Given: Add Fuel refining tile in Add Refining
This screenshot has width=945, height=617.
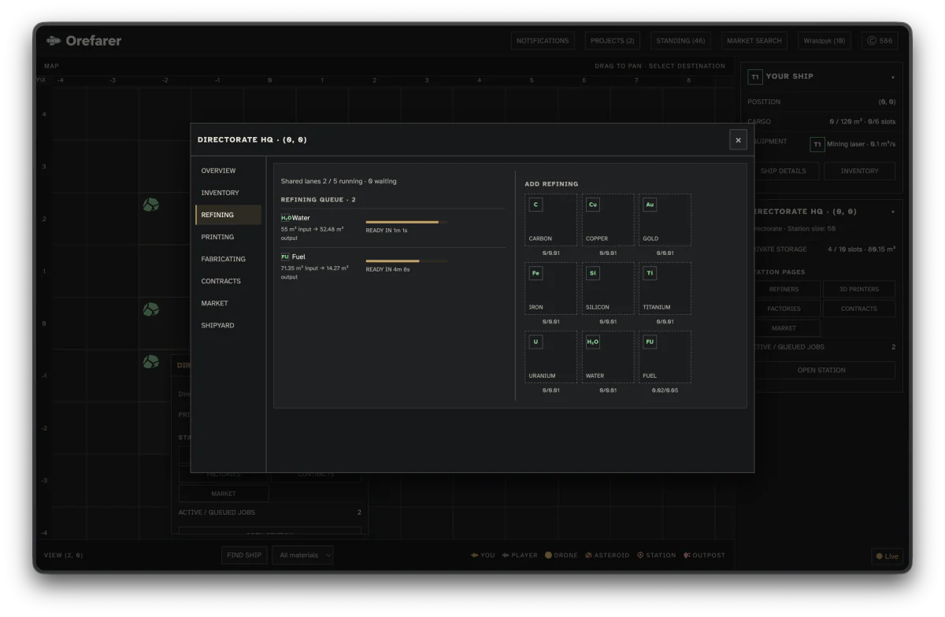Looking at the screenshot, I should (665, 357).
